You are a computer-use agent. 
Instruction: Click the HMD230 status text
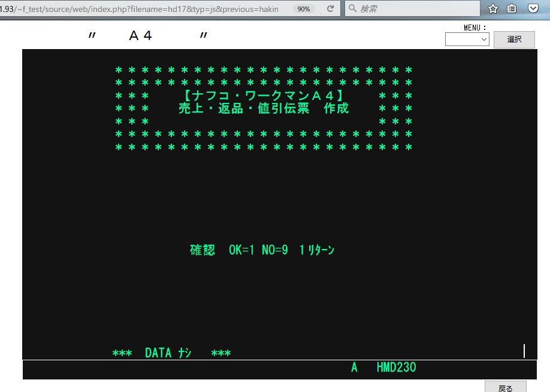396,367
